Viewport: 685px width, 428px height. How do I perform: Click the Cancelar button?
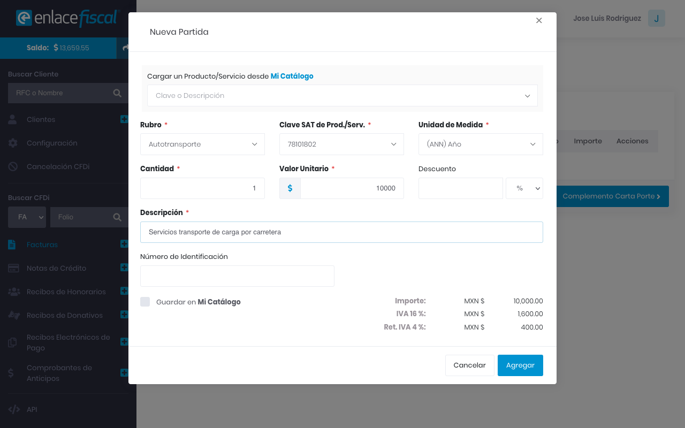click(x=469, y=365)
